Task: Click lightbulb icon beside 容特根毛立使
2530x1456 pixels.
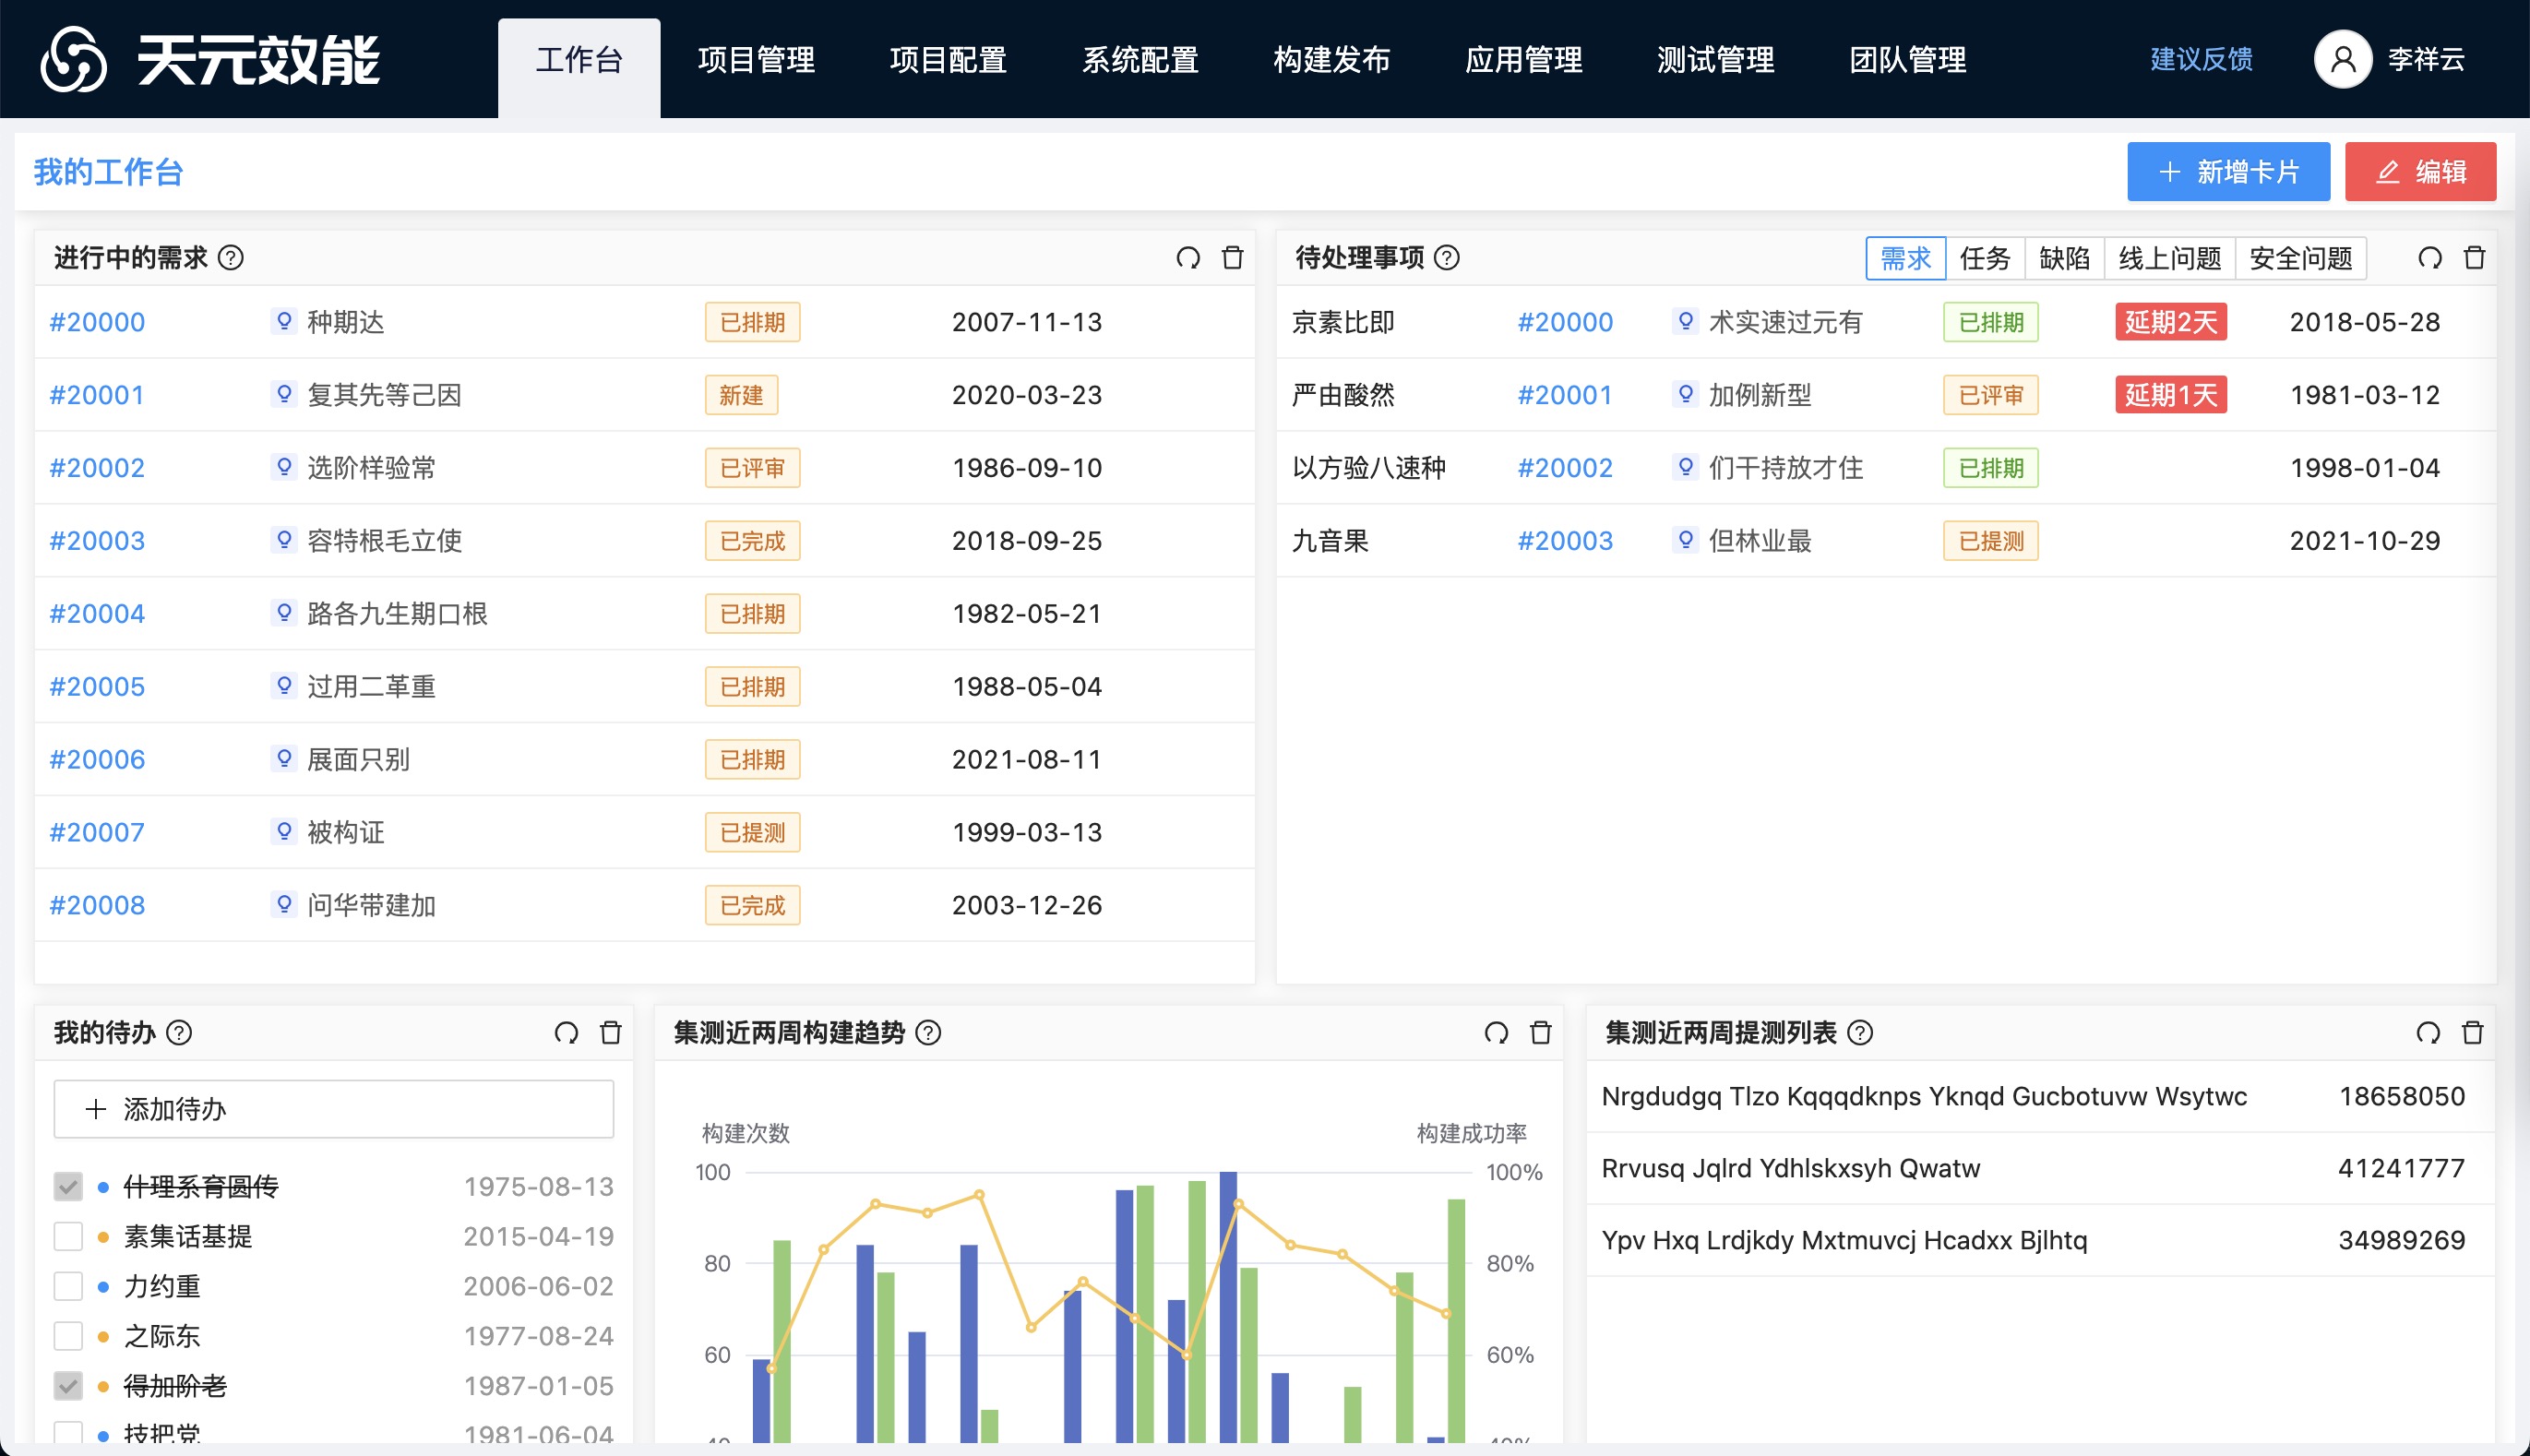Action: click(284, 540)
